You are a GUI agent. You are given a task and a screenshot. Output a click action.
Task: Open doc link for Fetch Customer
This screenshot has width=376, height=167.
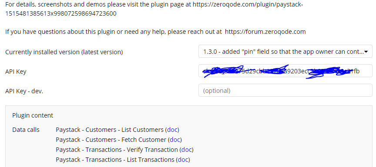coord(175,140)
